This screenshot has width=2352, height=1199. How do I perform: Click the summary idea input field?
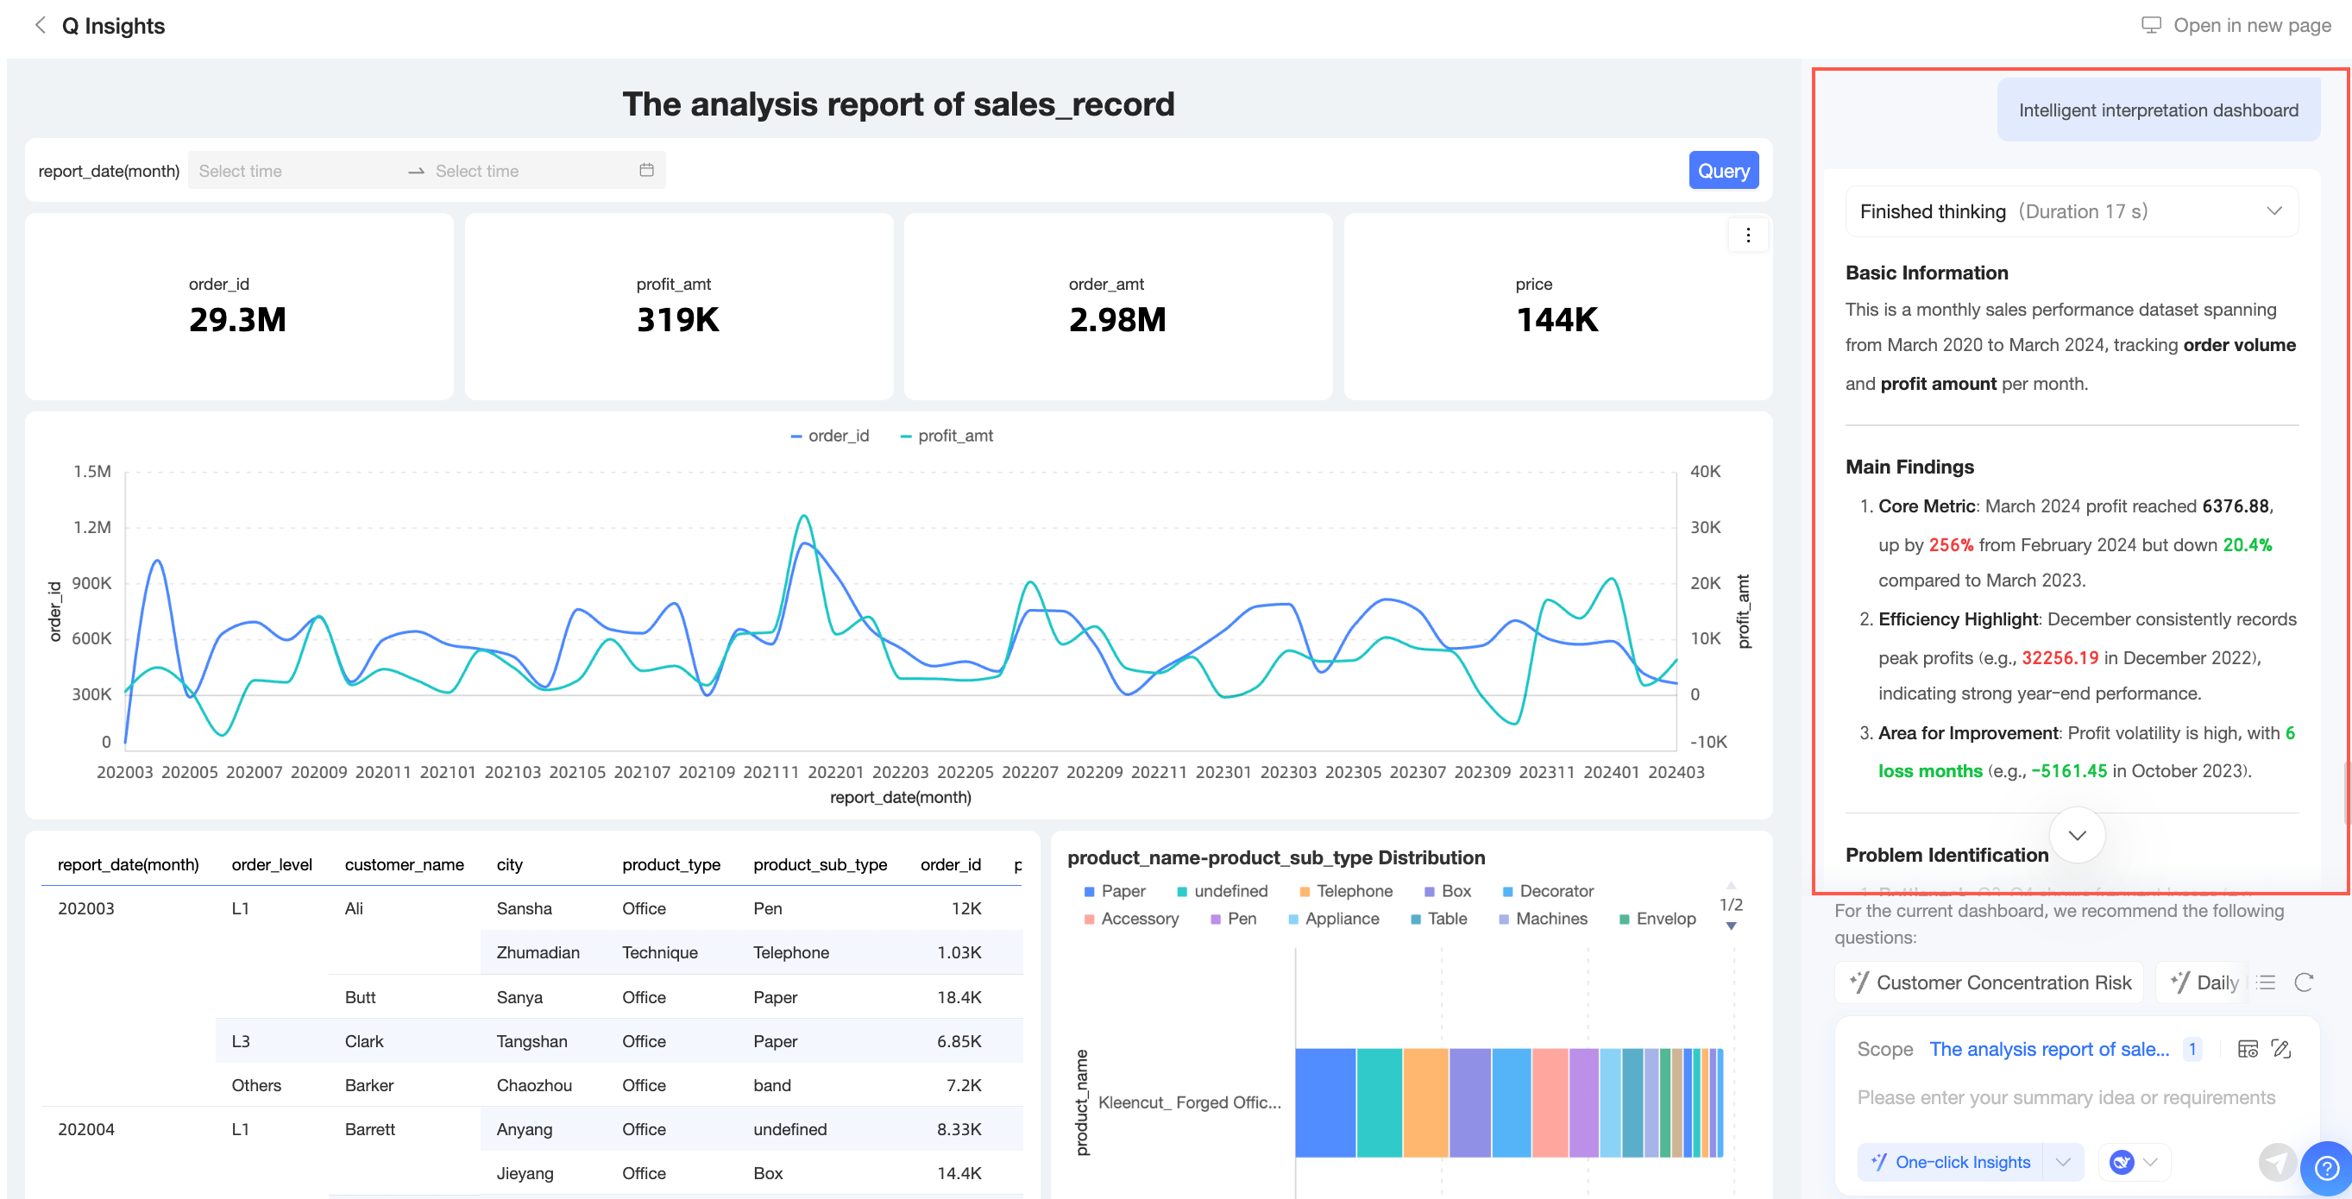coord(2066,1097)
